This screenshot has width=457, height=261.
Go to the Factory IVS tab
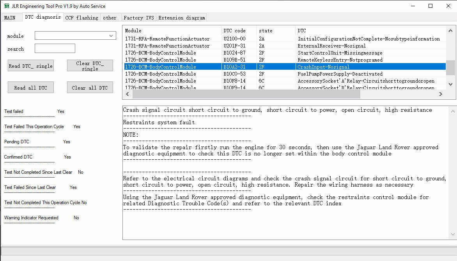(x=139, y=18)
